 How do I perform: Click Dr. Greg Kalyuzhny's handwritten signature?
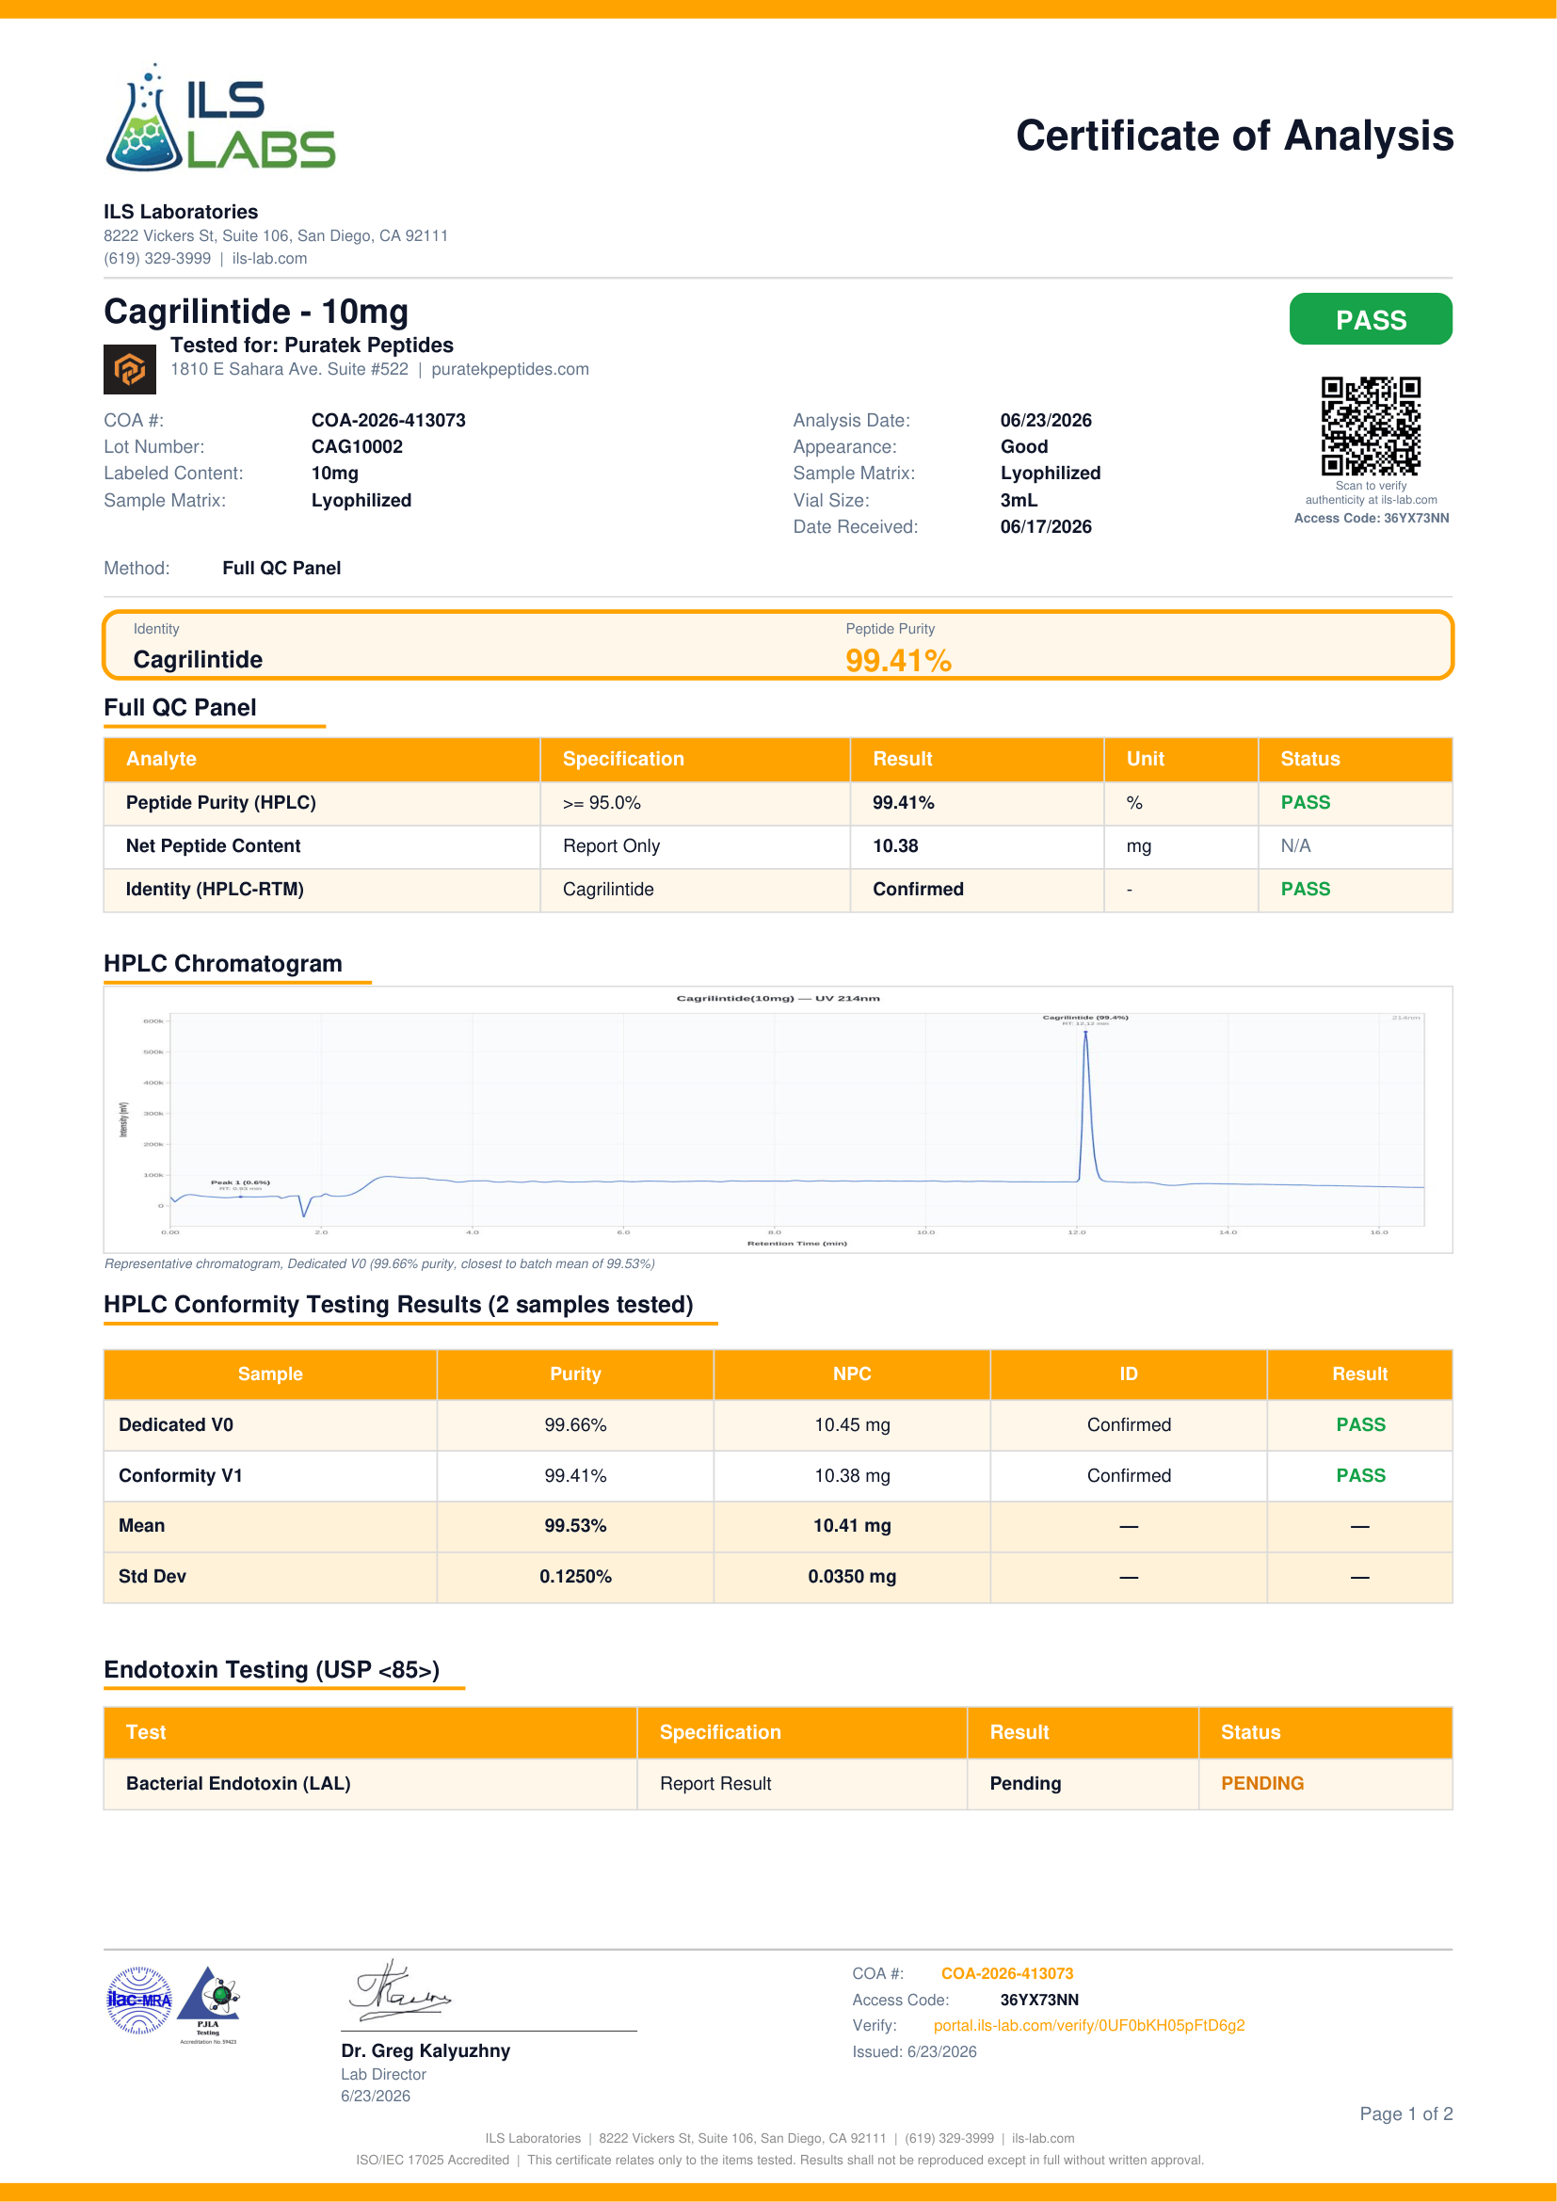coord(399,1992)
